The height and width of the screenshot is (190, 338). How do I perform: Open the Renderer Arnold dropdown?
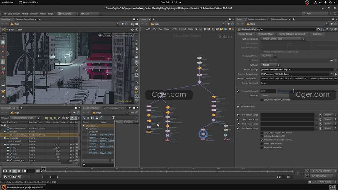pos(270,65)
